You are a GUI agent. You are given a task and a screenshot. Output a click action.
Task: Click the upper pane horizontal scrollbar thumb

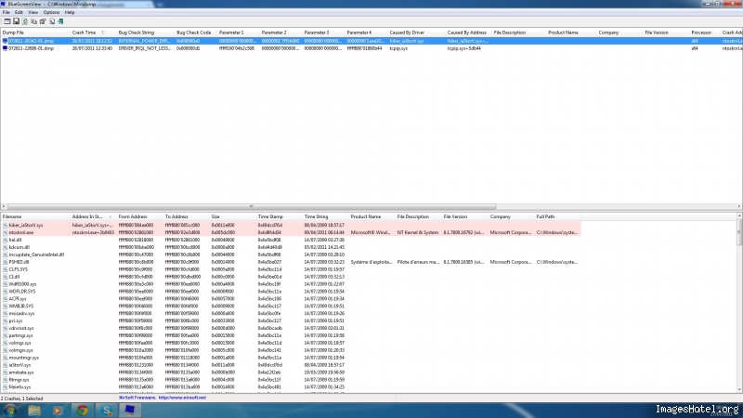point(251,206)
